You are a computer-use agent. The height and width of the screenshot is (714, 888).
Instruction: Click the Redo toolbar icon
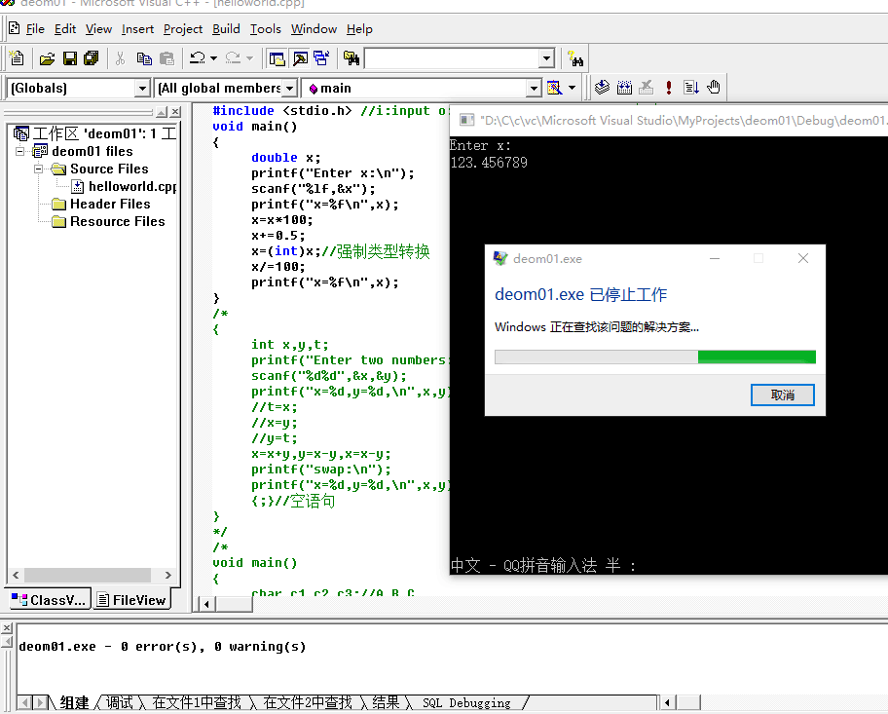tap(233, 58)
